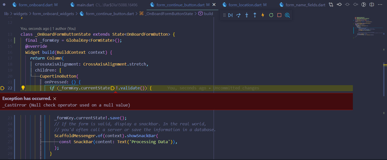Click the class name _OnBoardFormButtonState on line 13
The width and height of the screenshot is (387, 160).
[x=63, y=34]
